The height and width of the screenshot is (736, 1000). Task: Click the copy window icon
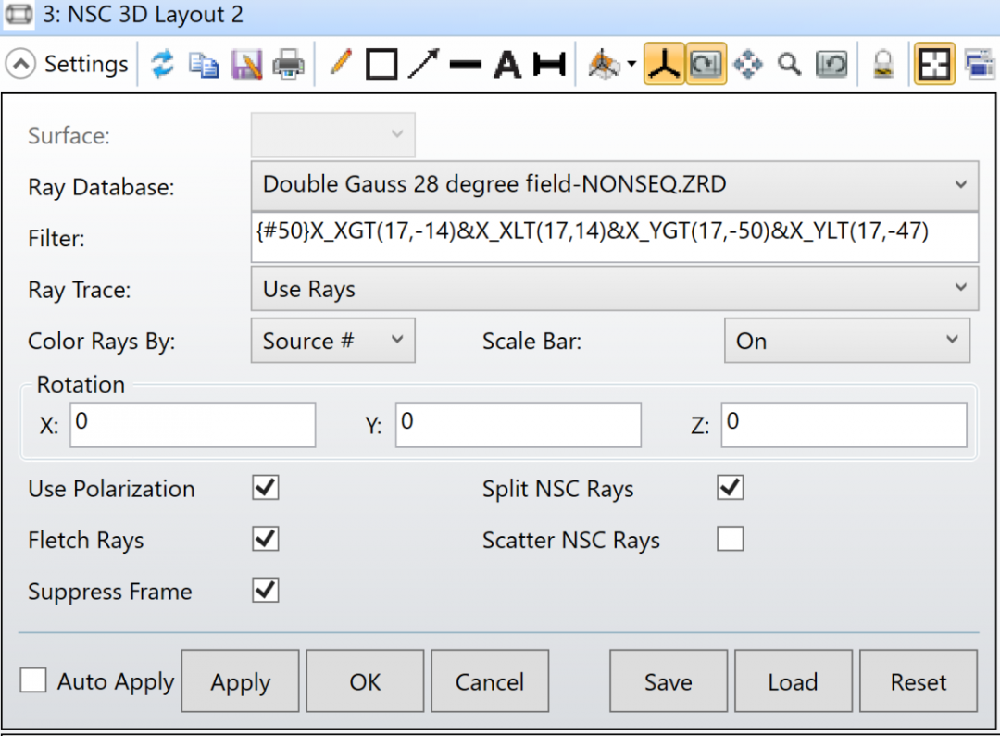tap(204, 65)
